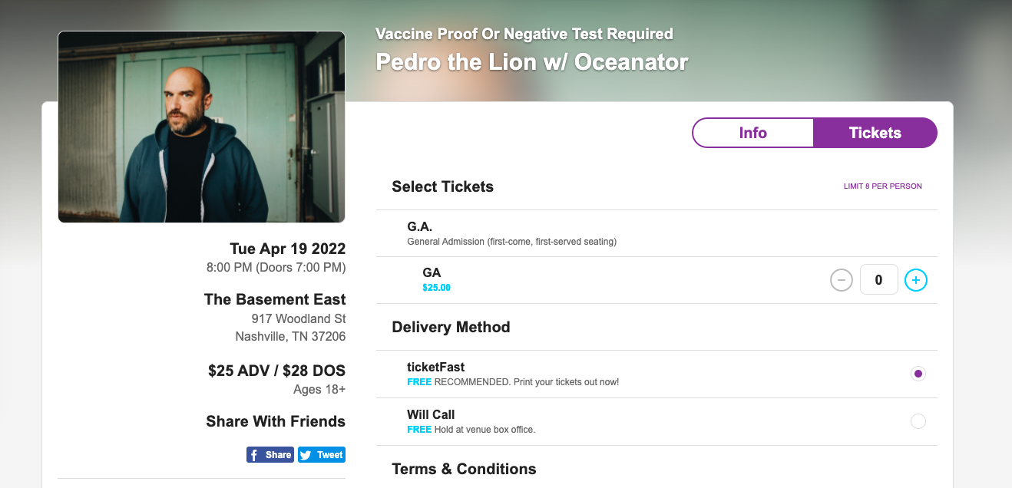The width and height of the screenshot is (1012, 488).
Task: Click the Will Call delivery option label
Action: [431, 414]
